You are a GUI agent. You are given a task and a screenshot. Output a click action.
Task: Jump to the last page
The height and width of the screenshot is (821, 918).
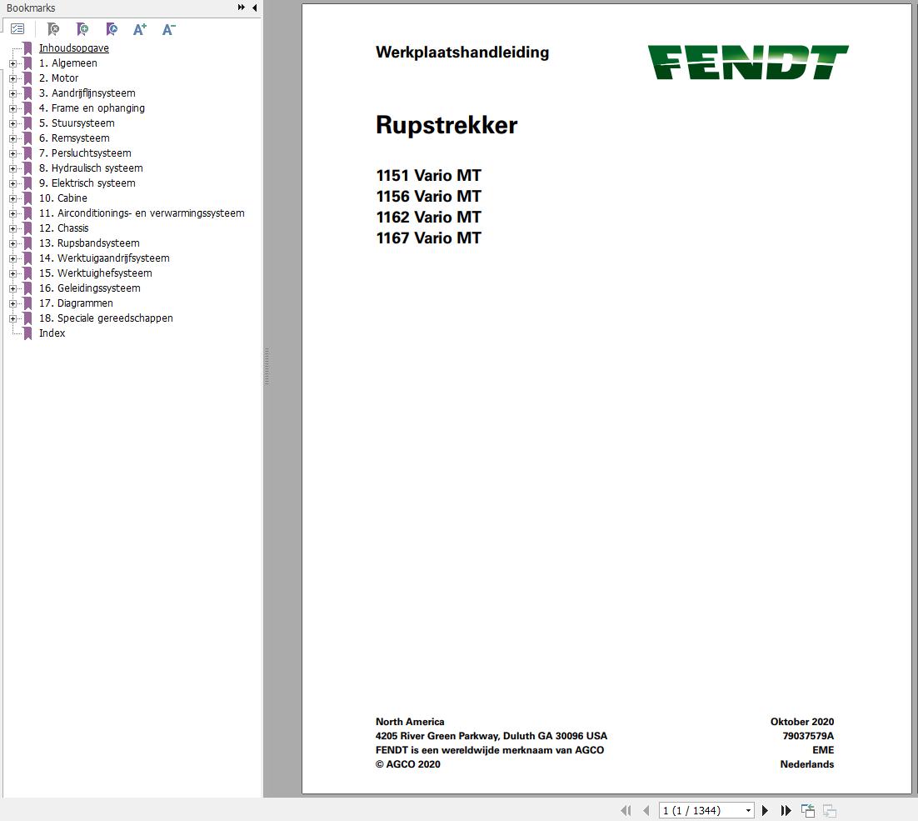tap(786, 810)
